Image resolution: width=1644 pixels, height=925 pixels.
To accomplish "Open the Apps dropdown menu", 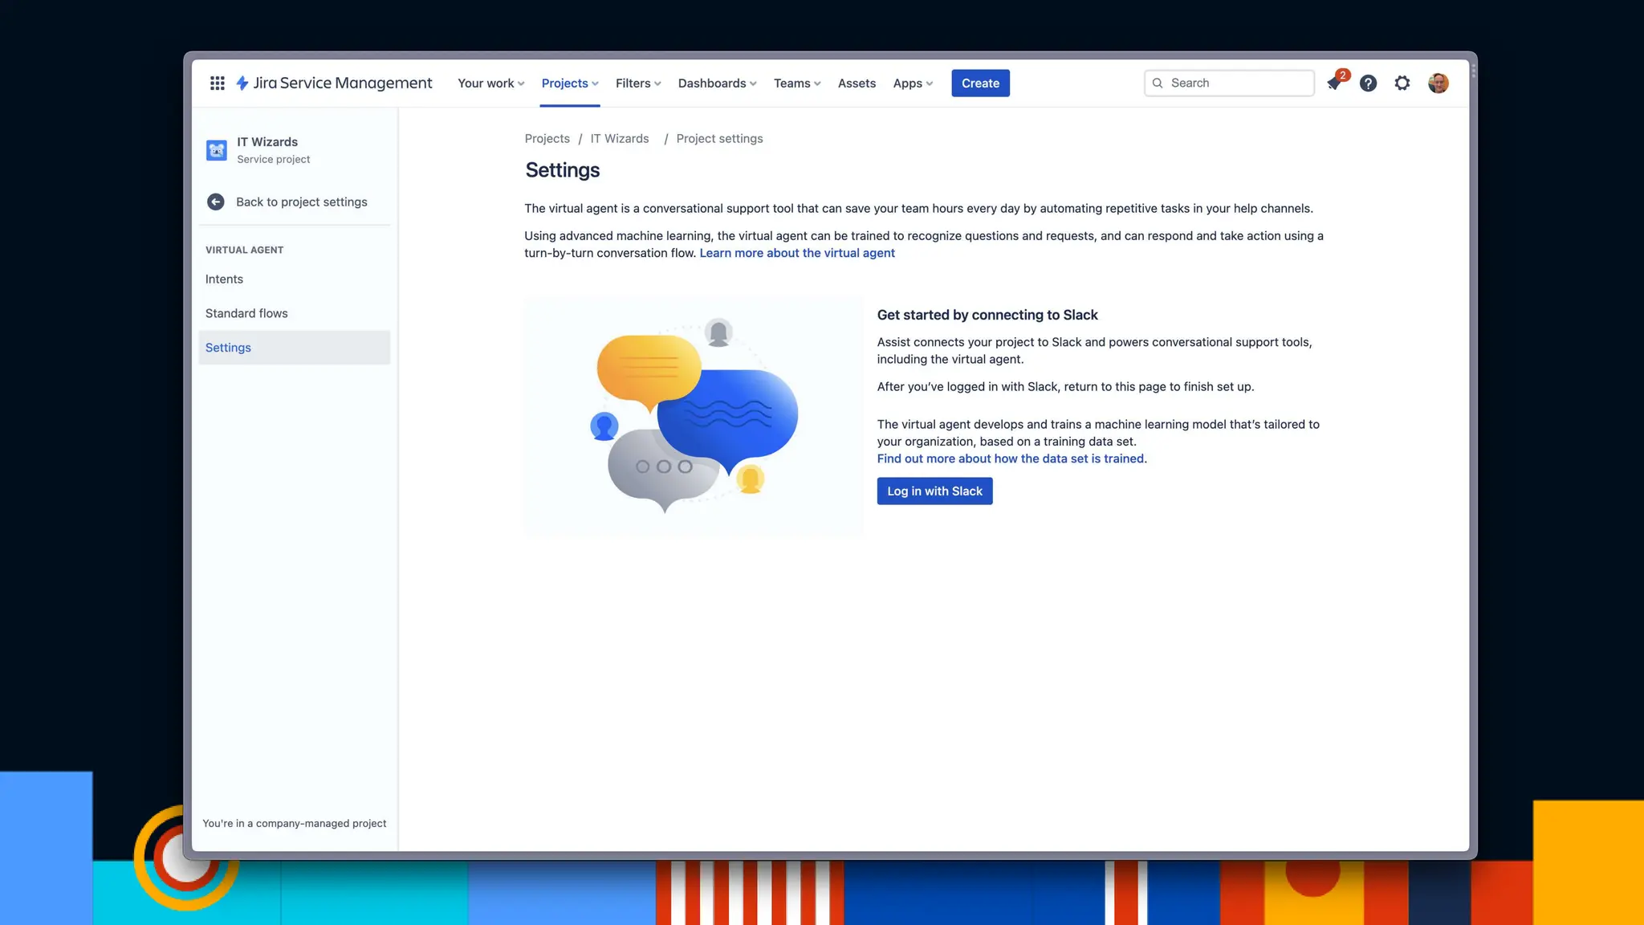I will click(x=913, y=83).
